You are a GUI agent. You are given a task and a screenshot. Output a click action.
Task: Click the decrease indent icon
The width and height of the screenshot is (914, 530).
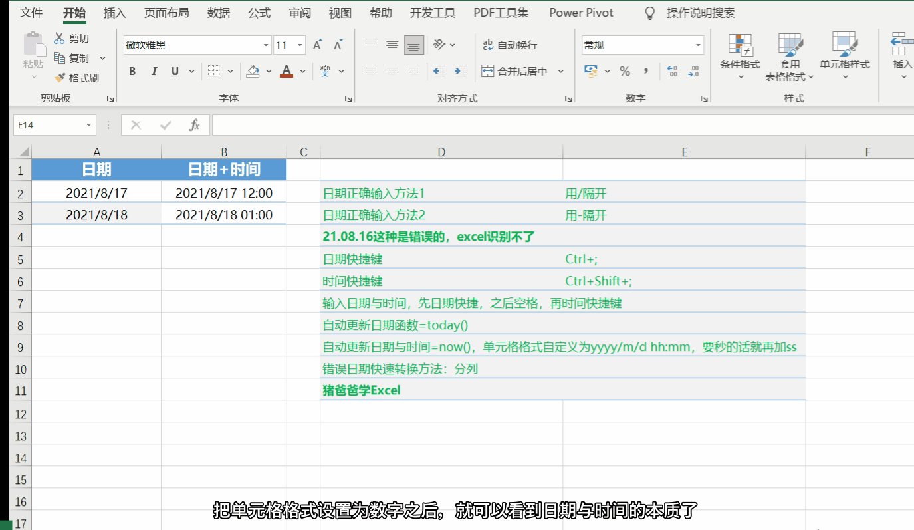[x=439, y=71]
